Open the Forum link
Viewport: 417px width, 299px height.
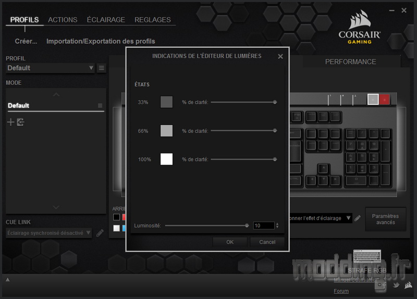click(x=341, y=291)
